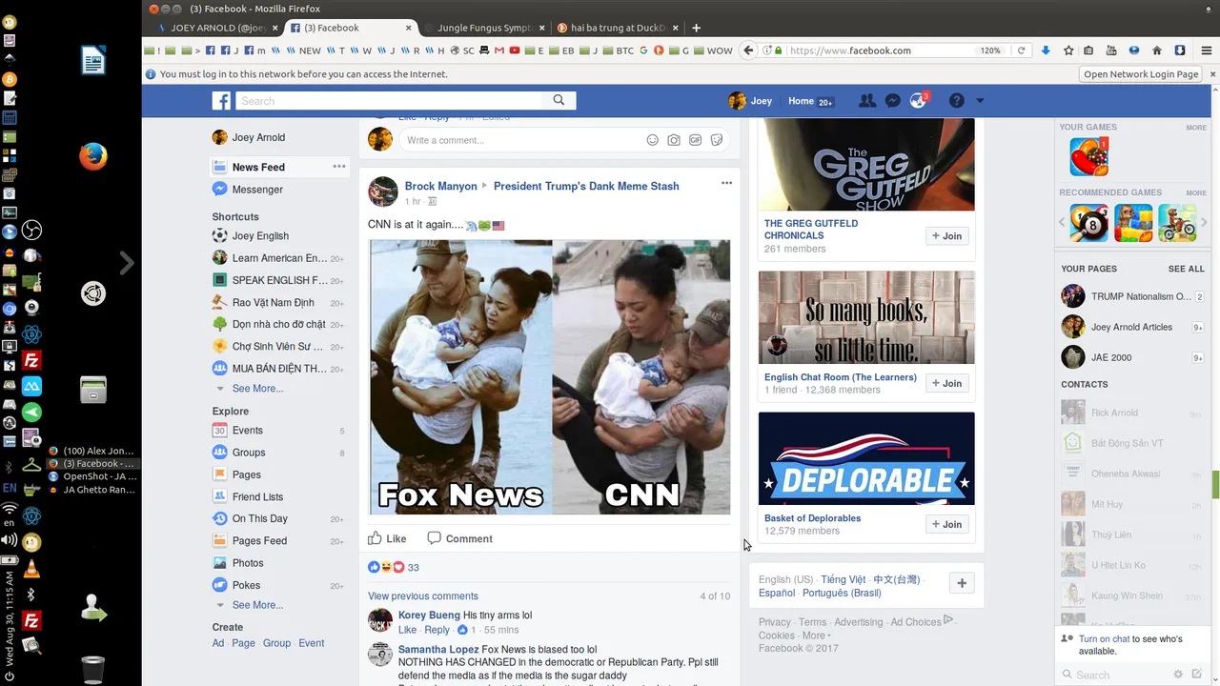Click Comment button under meme post

pyautogui.click(x=459, y=538)
